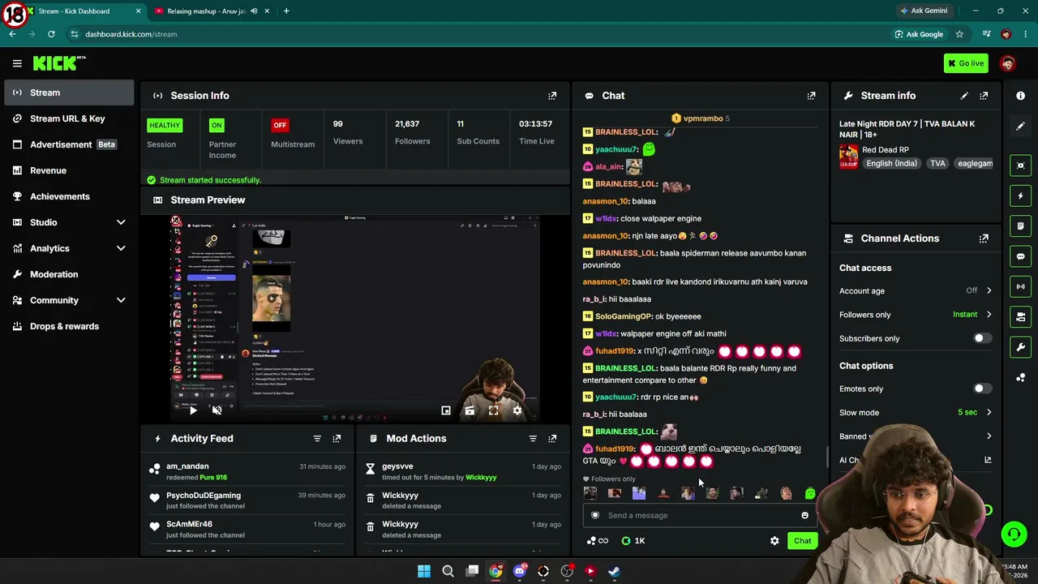
Task: Pop out the Channel Actions panel
Action: point(984,238)
